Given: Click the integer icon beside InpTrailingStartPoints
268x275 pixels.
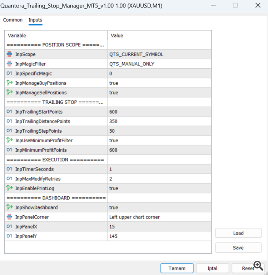Looking at the screenshot, I should click(9, 112).
